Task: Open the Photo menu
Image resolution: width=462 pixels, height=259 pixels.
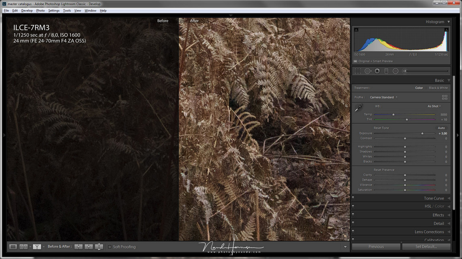Action: pyautogui.click(x=41, y=11)
